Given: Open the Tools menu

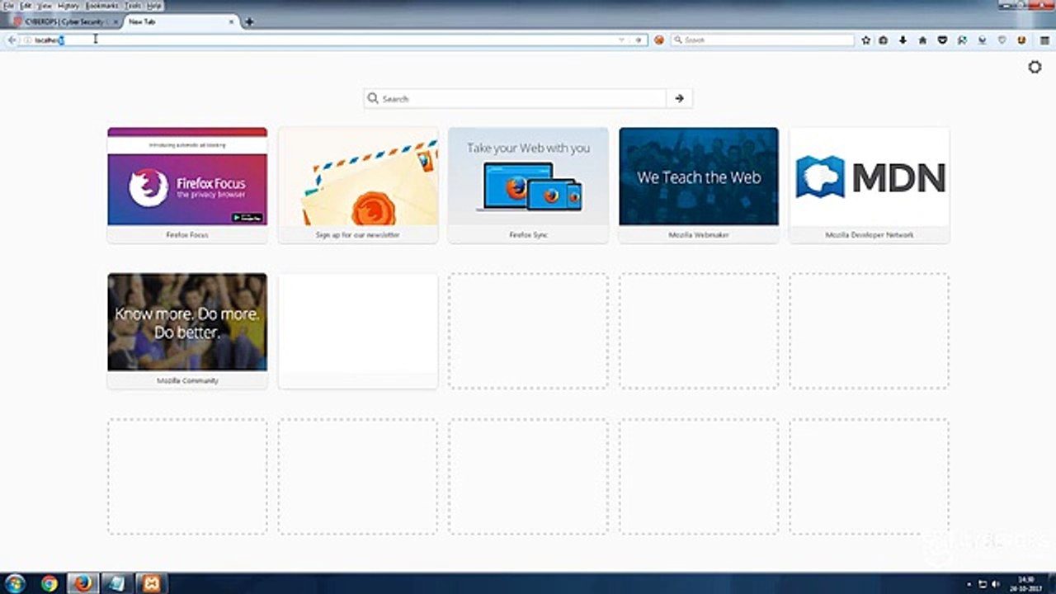Looking at the screenshot, I should [x=133, y=6].
